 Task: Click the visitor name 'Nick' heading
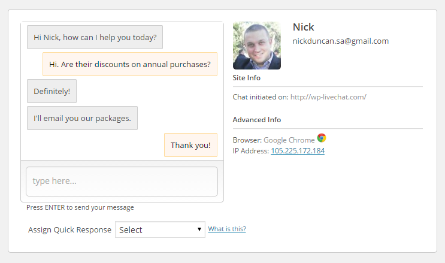[303, 27]
